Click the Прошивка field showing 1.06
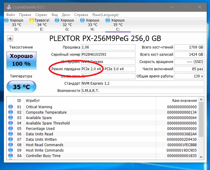The height and width of the screenshot is (170, 210). pyautogui.click(x=108, y=47)
